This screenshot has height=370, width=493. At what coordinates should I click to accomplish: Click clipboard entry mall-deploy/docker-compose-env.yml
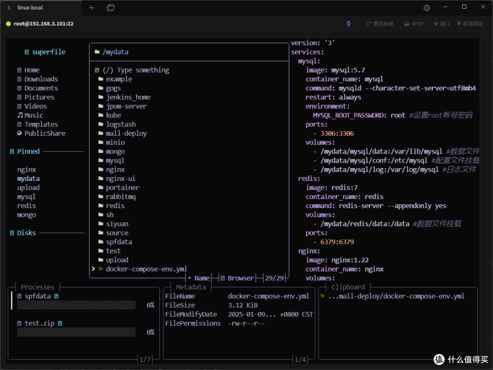click(396, 296)
